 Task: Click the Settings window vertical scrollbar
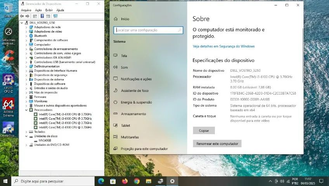[303, 55]
